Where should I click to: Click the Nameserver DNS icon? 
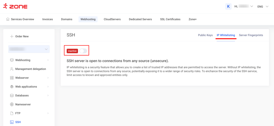point(12,104)
